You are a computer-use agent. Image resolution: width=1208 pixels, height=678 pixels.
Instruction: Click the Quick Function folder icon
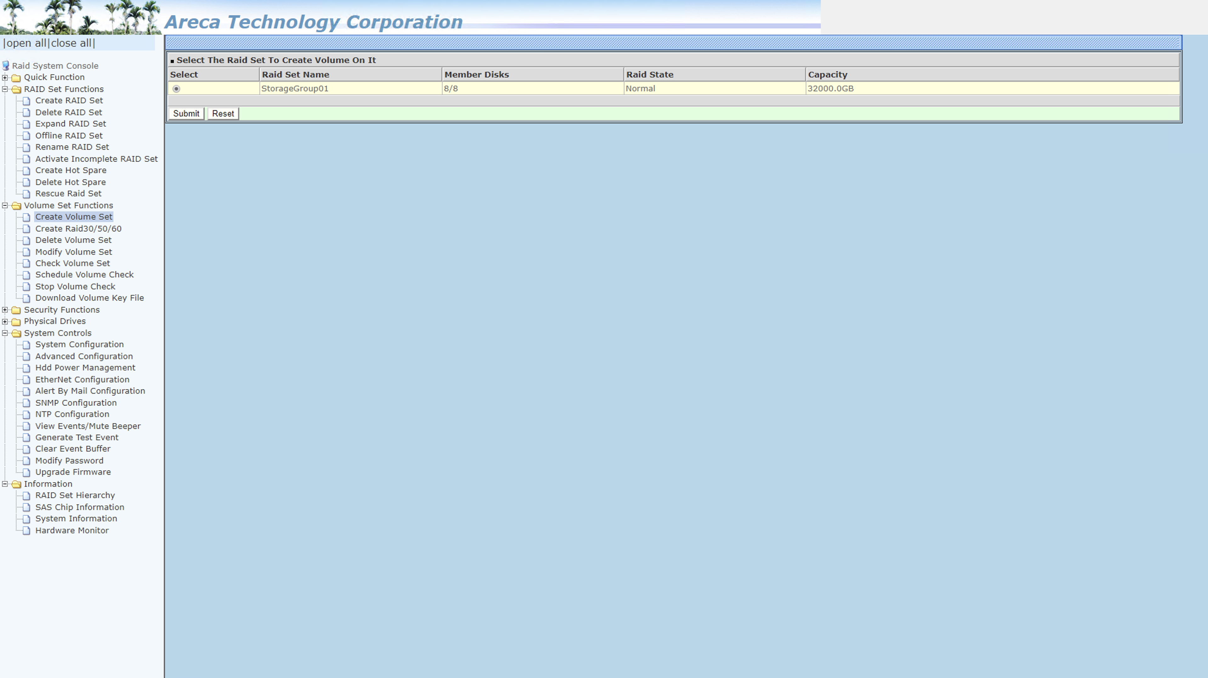point(16,78)
